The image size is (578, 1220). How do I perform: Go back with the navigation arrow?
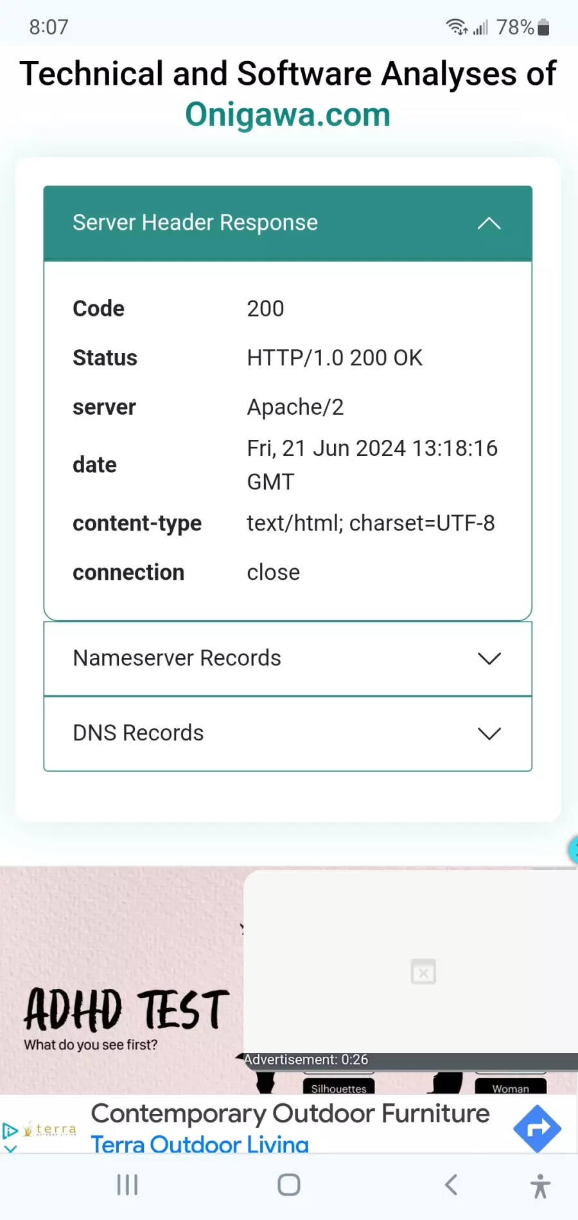tap(451, 1185)
